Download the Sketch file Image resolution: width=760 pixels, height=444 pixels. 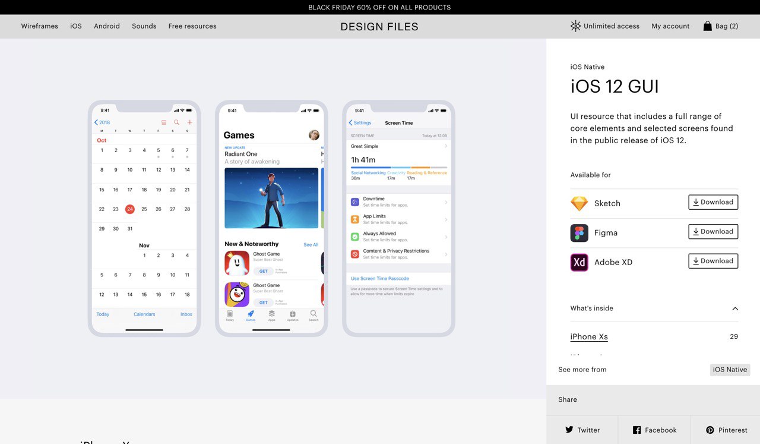(713, 202)
